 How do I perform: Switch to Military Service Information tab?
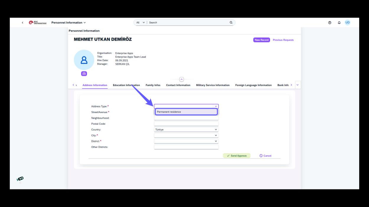[213, 85]
